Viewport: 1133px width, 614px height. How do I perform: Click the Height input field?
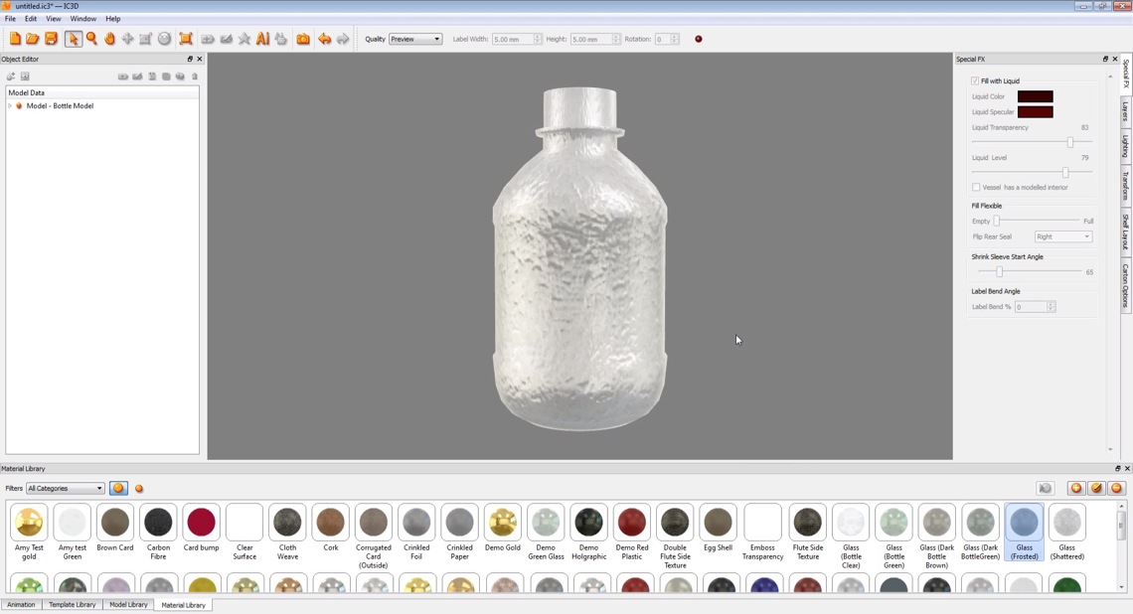[x=591, y=39]
